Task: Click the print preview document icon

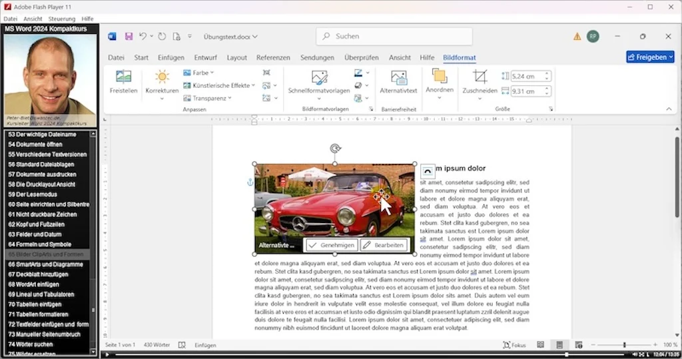Action: (x=176, y=37)
